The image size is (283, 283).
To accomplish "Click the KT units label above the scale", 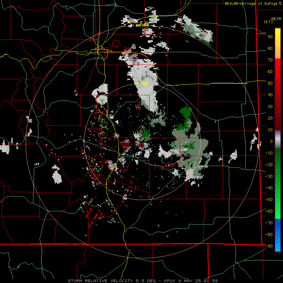I will [268, 22].
